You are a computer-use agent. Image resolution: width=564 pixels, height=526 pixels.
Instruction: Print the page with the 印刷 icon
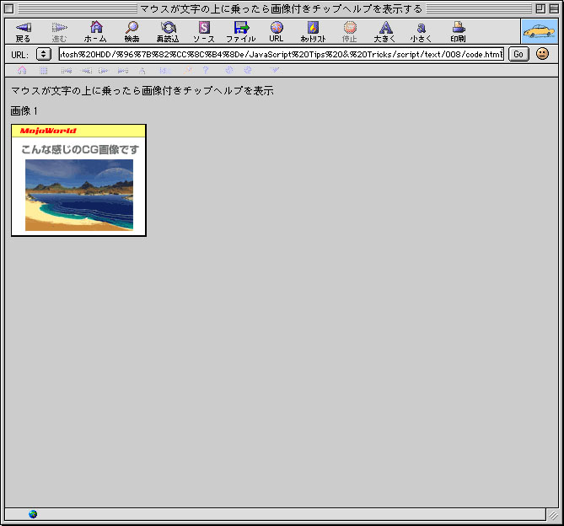coord(459,32)
